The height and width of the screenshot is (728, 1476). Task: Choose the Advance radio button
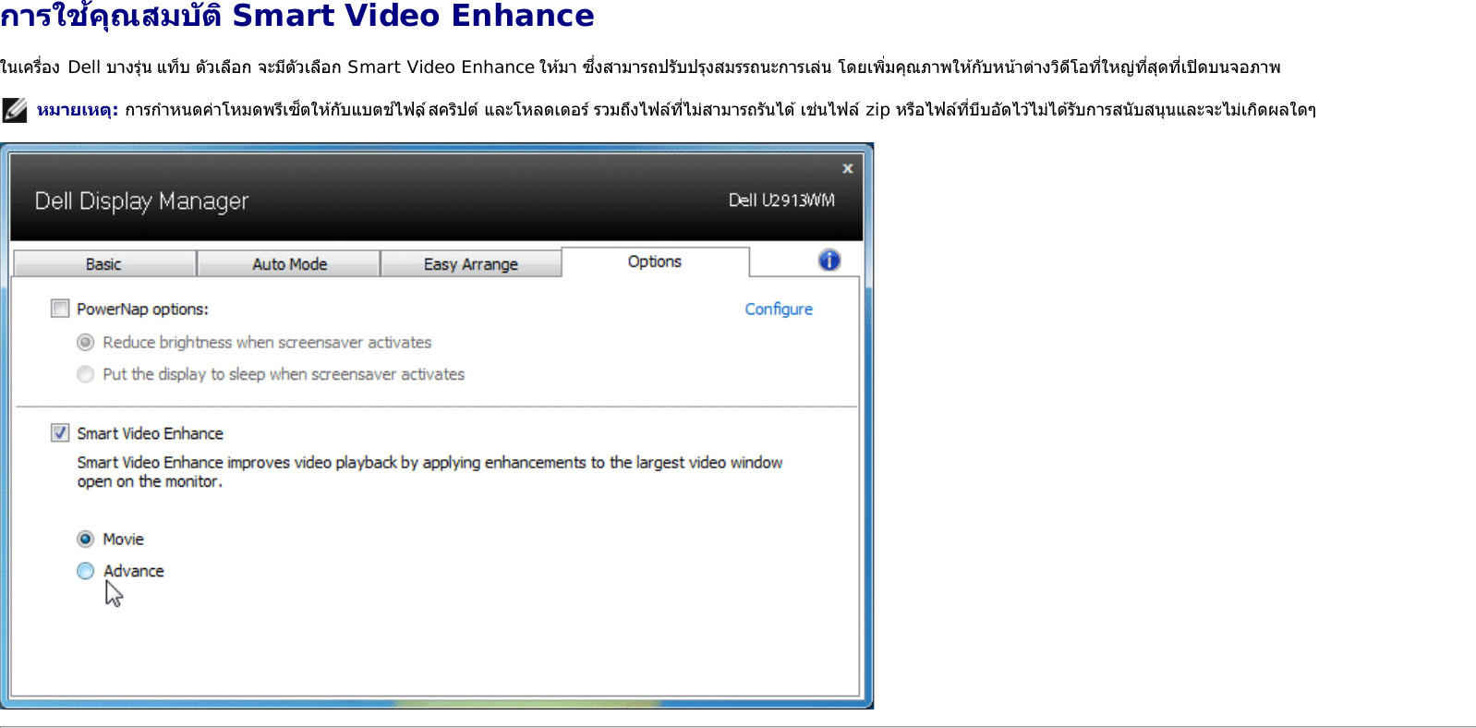(x=86, y=571)
